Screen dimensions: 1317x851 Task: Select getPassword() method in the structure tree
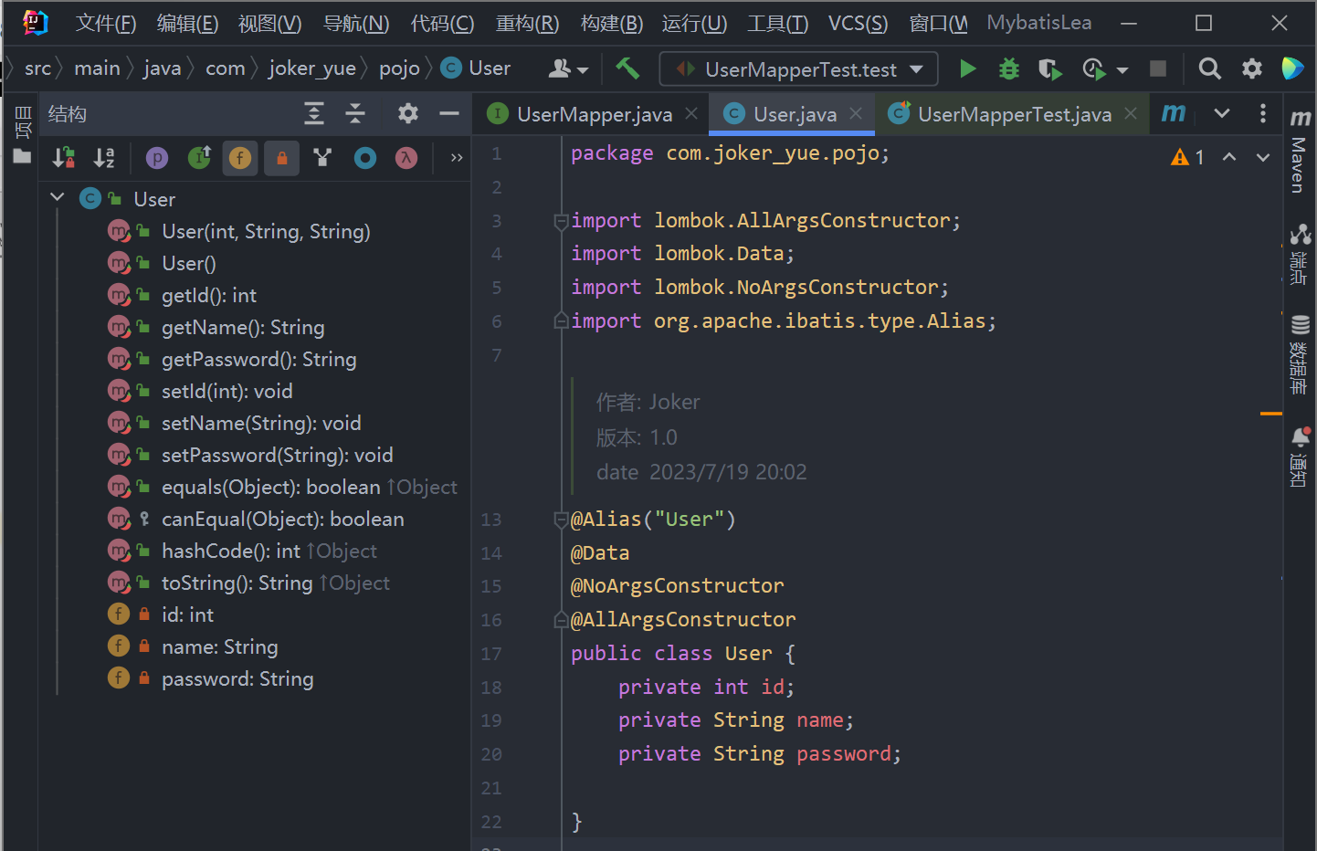pos(258,360)
